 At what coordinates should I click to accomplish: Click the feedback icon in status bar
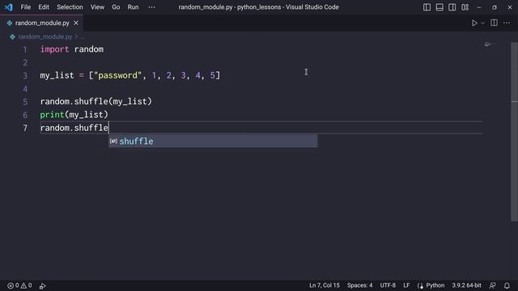(x=493, y=285)
